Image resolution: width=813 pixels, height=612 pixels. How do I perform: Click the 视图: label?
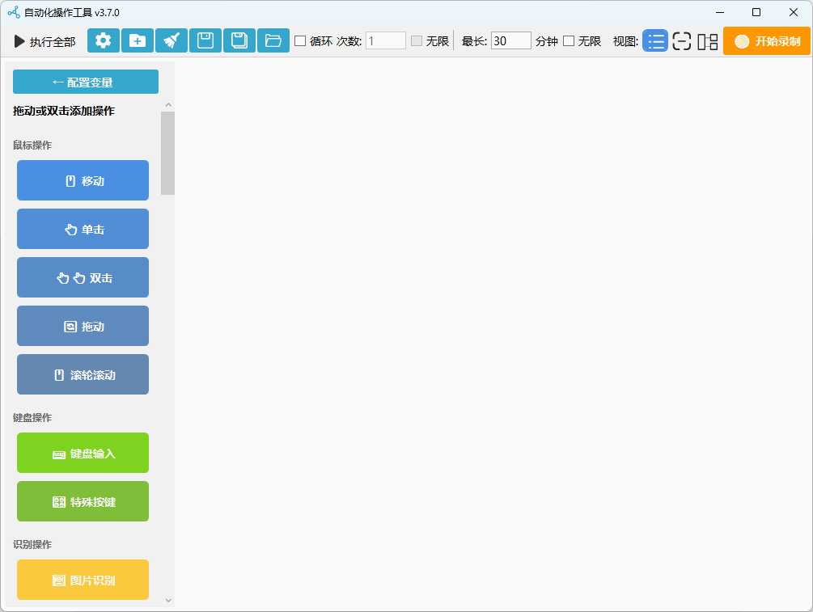point(625,41)
